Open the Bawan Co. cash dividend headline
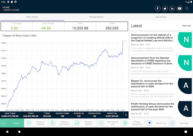 [x=152, y=84]
